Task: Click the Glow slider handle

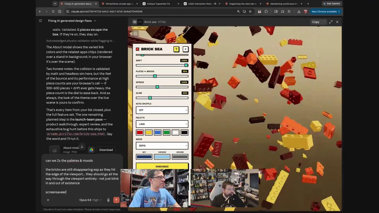Action: [150, 98]
